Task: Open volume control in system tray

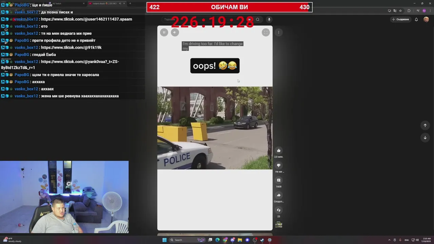Action: [x=417, y=240]
